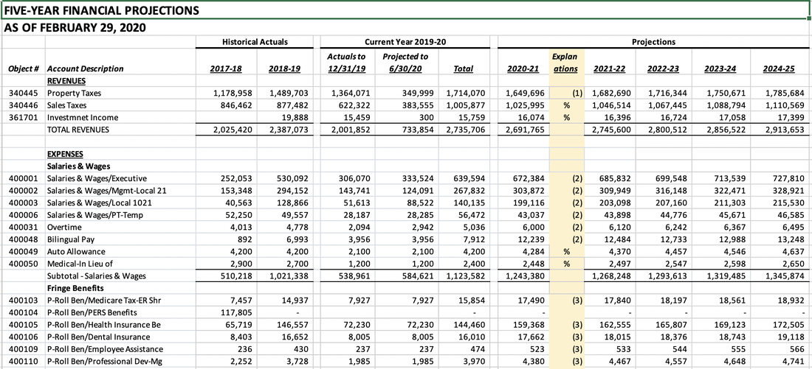Click P-Roll Ben/Employee Assistance description
Screen dimensions: 812x369
[x=105, y=349]
